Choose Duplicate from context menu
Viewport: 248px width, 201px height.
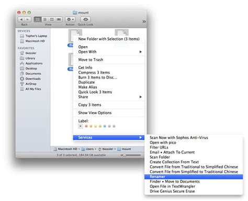(x=109, y=82)
